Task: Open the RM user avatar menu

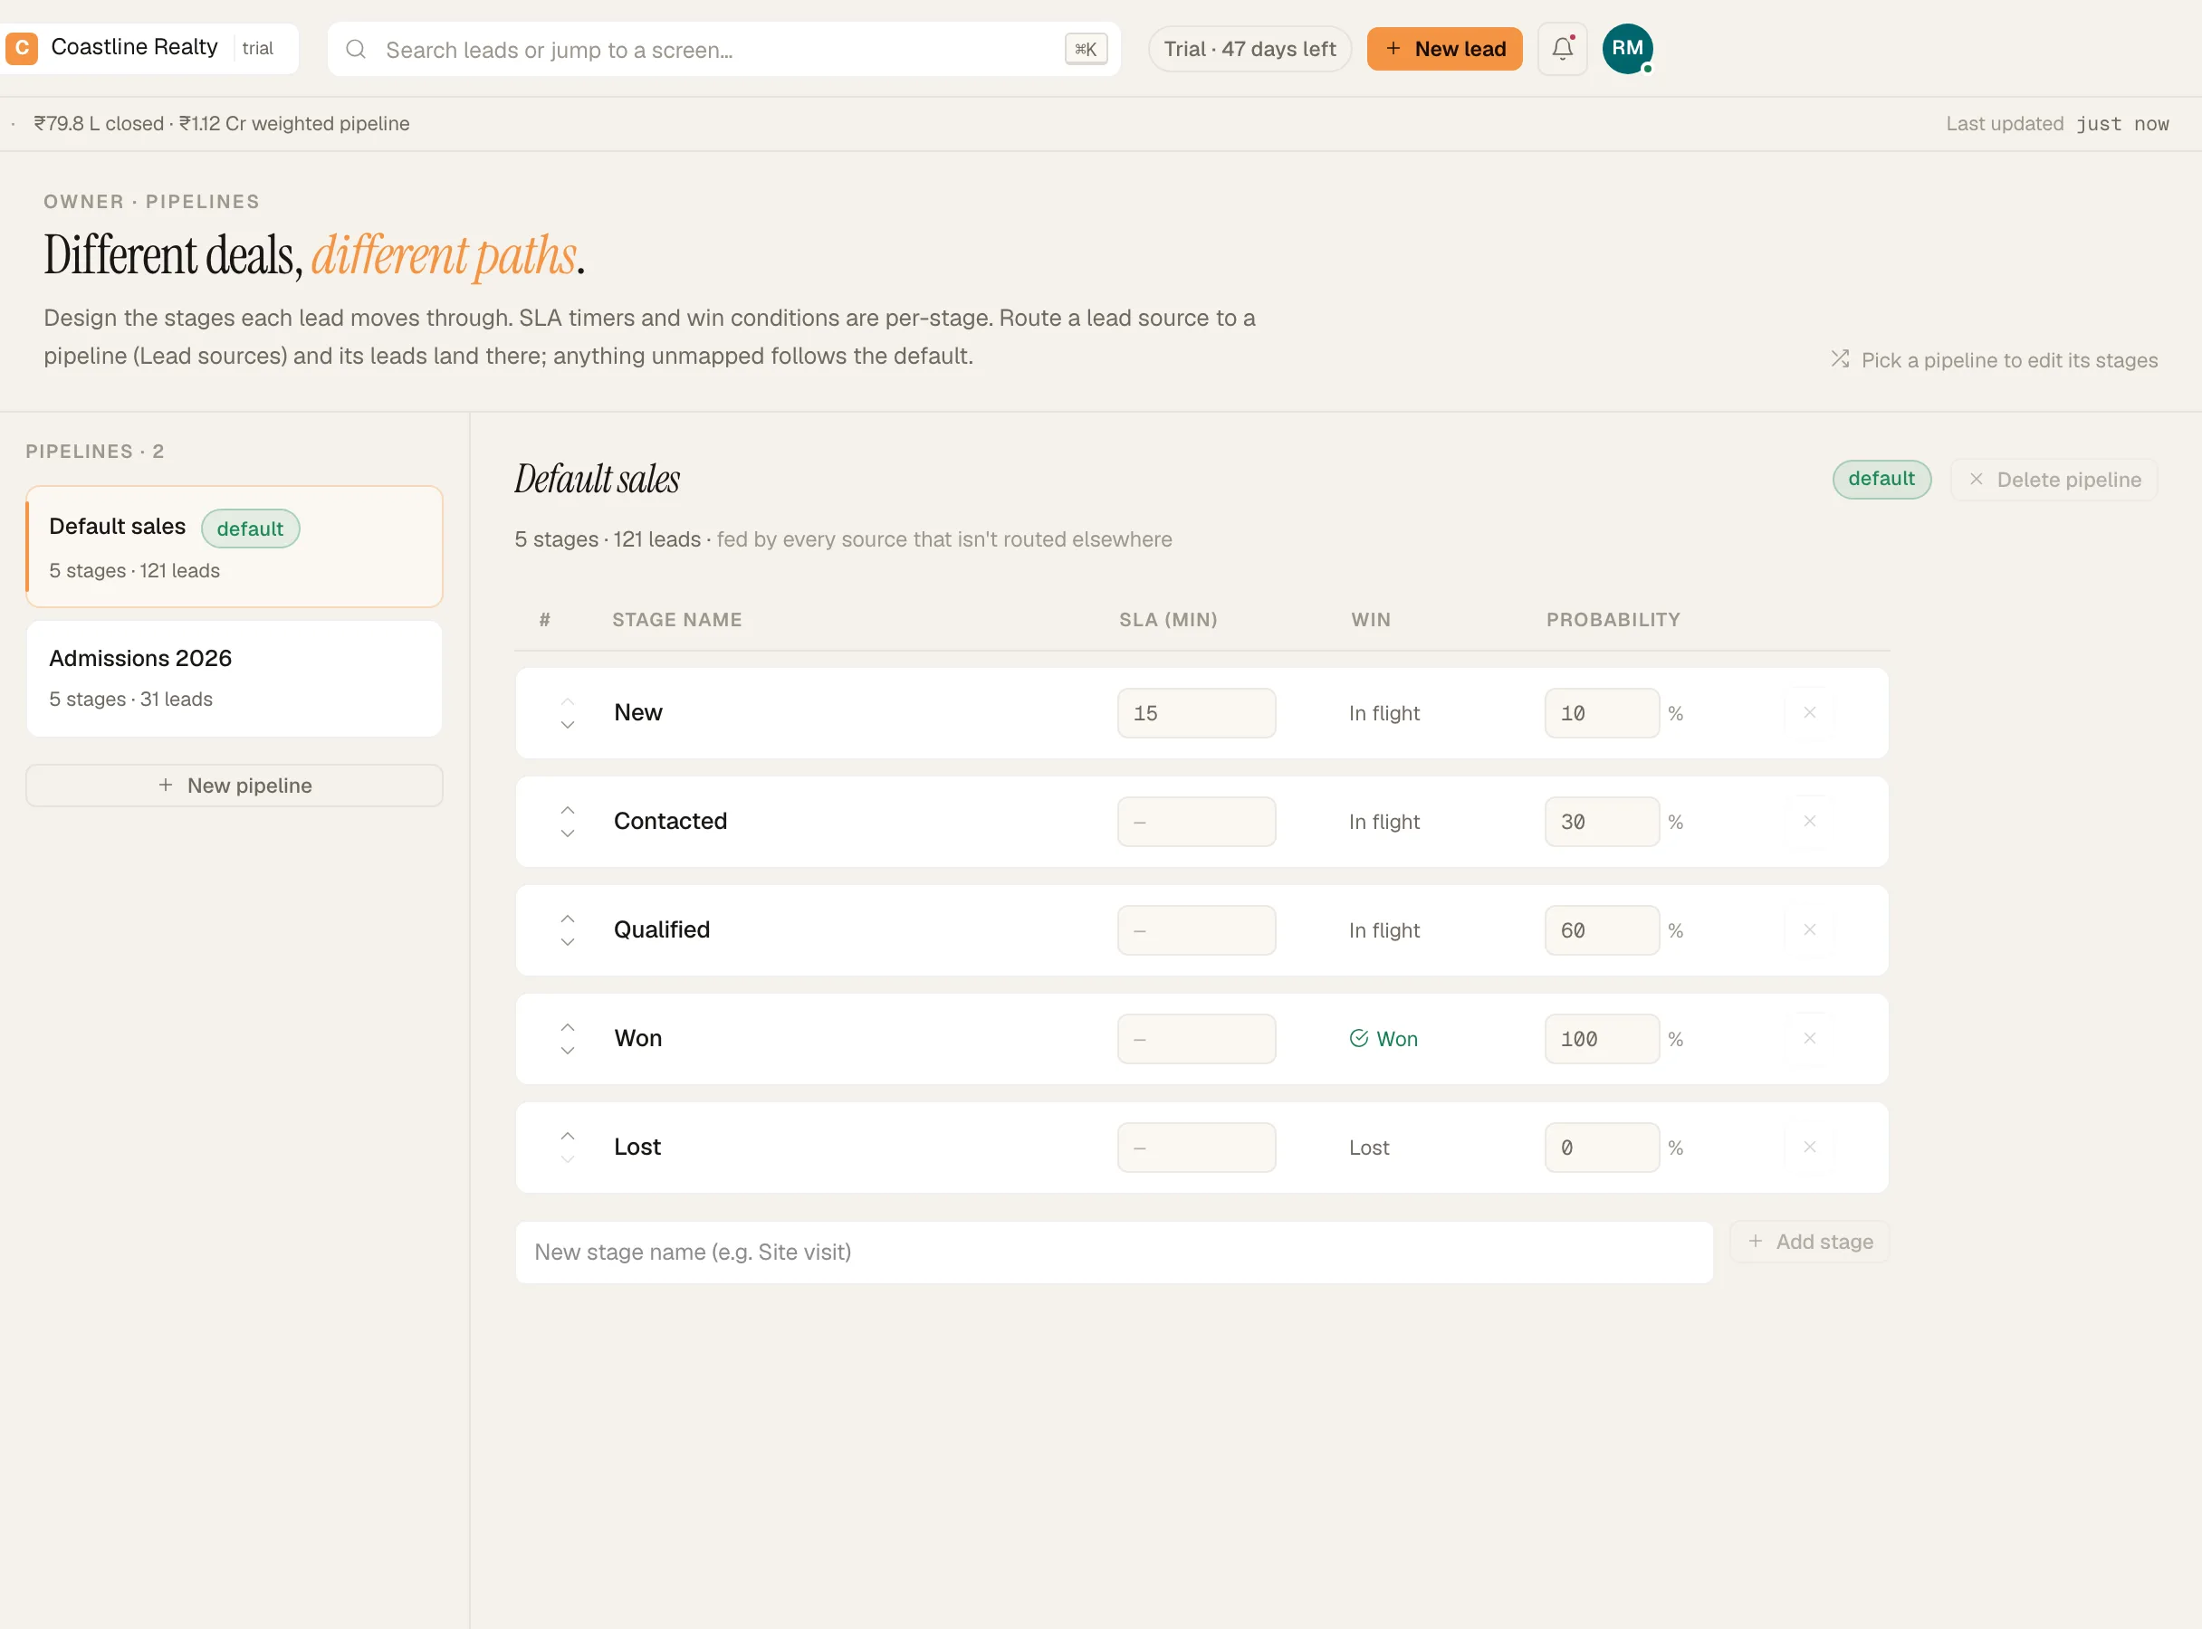Action: [x=1627, y=48]
